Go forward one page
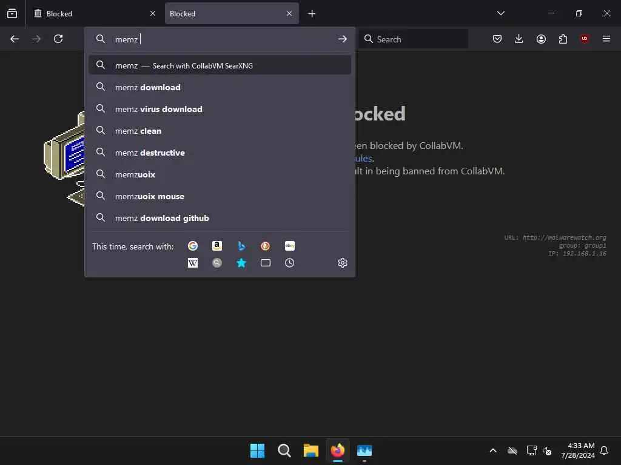This screenshot has width=621, height=465. 36,39
